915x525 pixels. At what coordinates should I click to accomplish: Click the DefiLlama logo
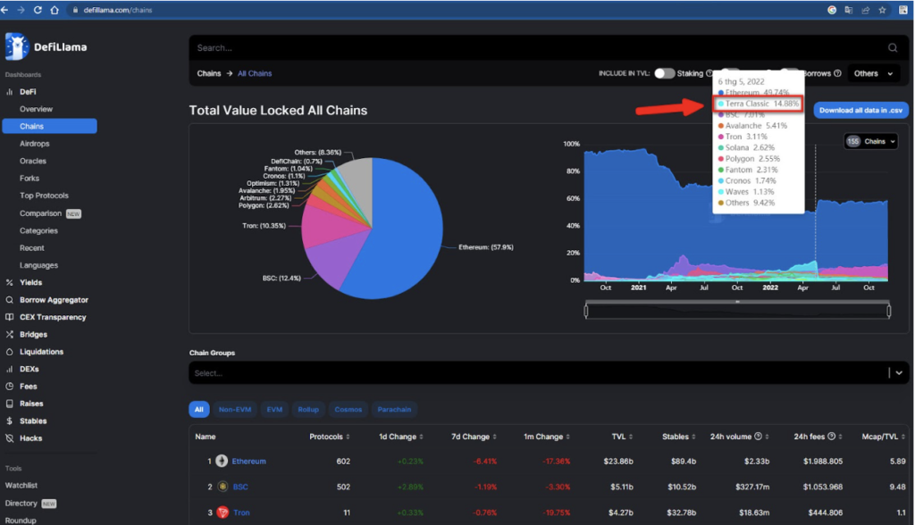pos(46,46)
